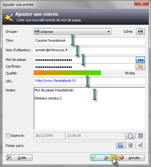Confirm the entry with OK
Viewport: 151px width, 167px height.
point(103,158)
